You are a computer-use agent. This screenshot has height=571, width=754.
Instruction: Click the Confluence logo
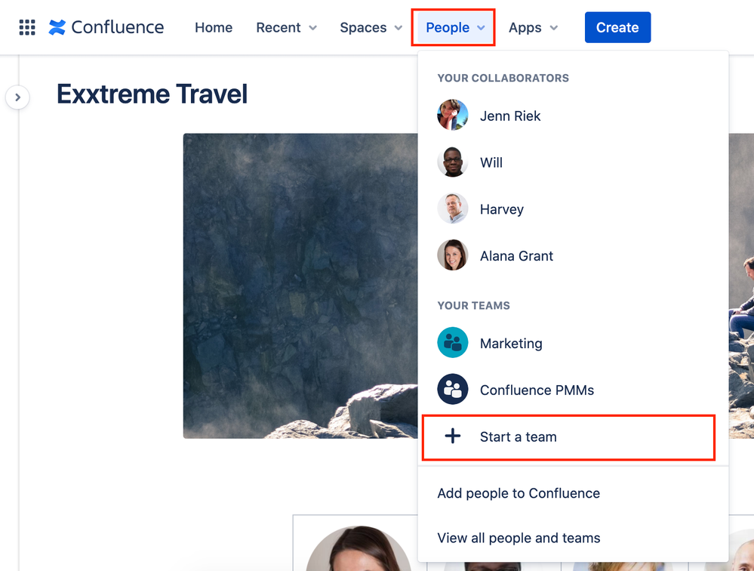[106, 27]
